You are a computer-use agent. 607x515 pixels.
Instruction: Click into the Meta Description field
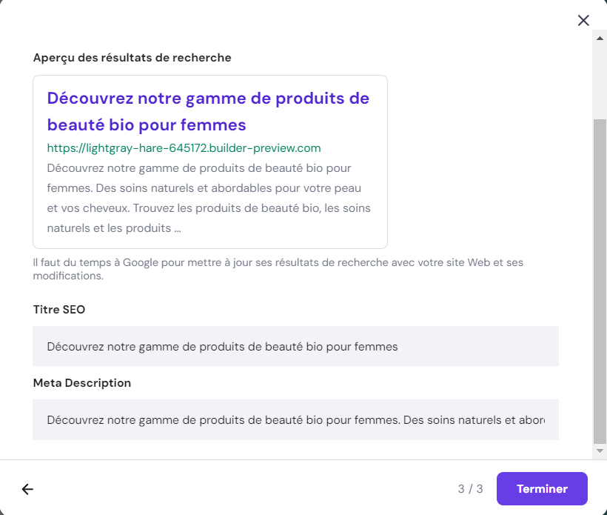[295, 420]
